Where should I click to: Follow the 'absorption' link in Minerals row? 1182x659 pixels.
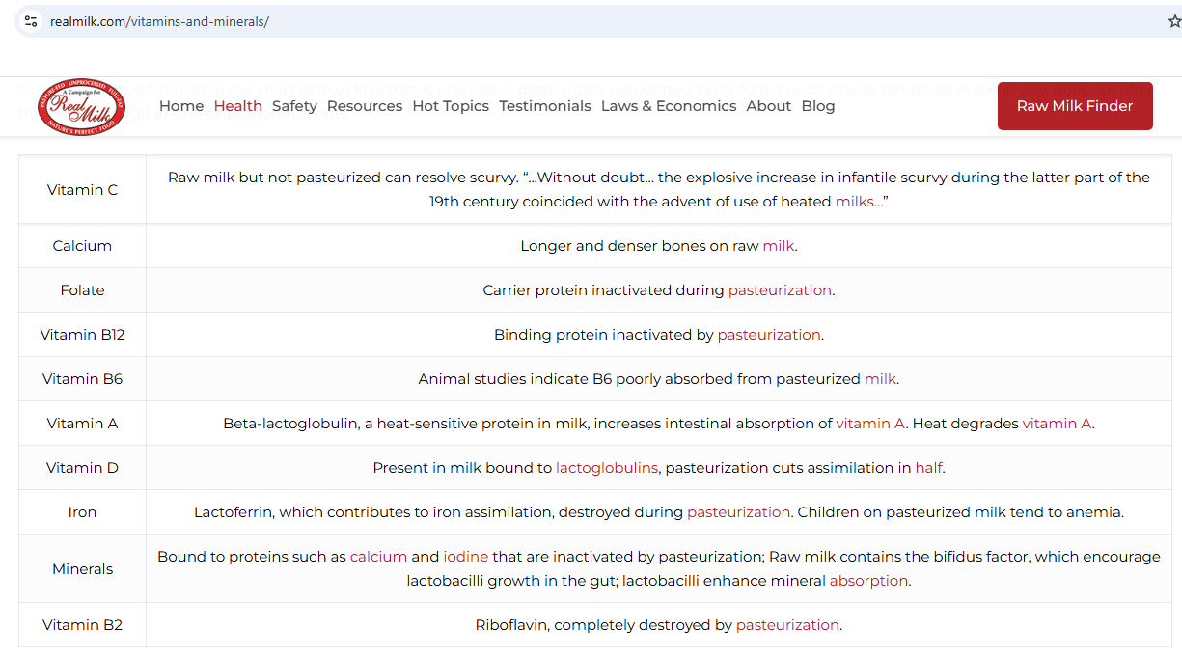coord(868,581)
